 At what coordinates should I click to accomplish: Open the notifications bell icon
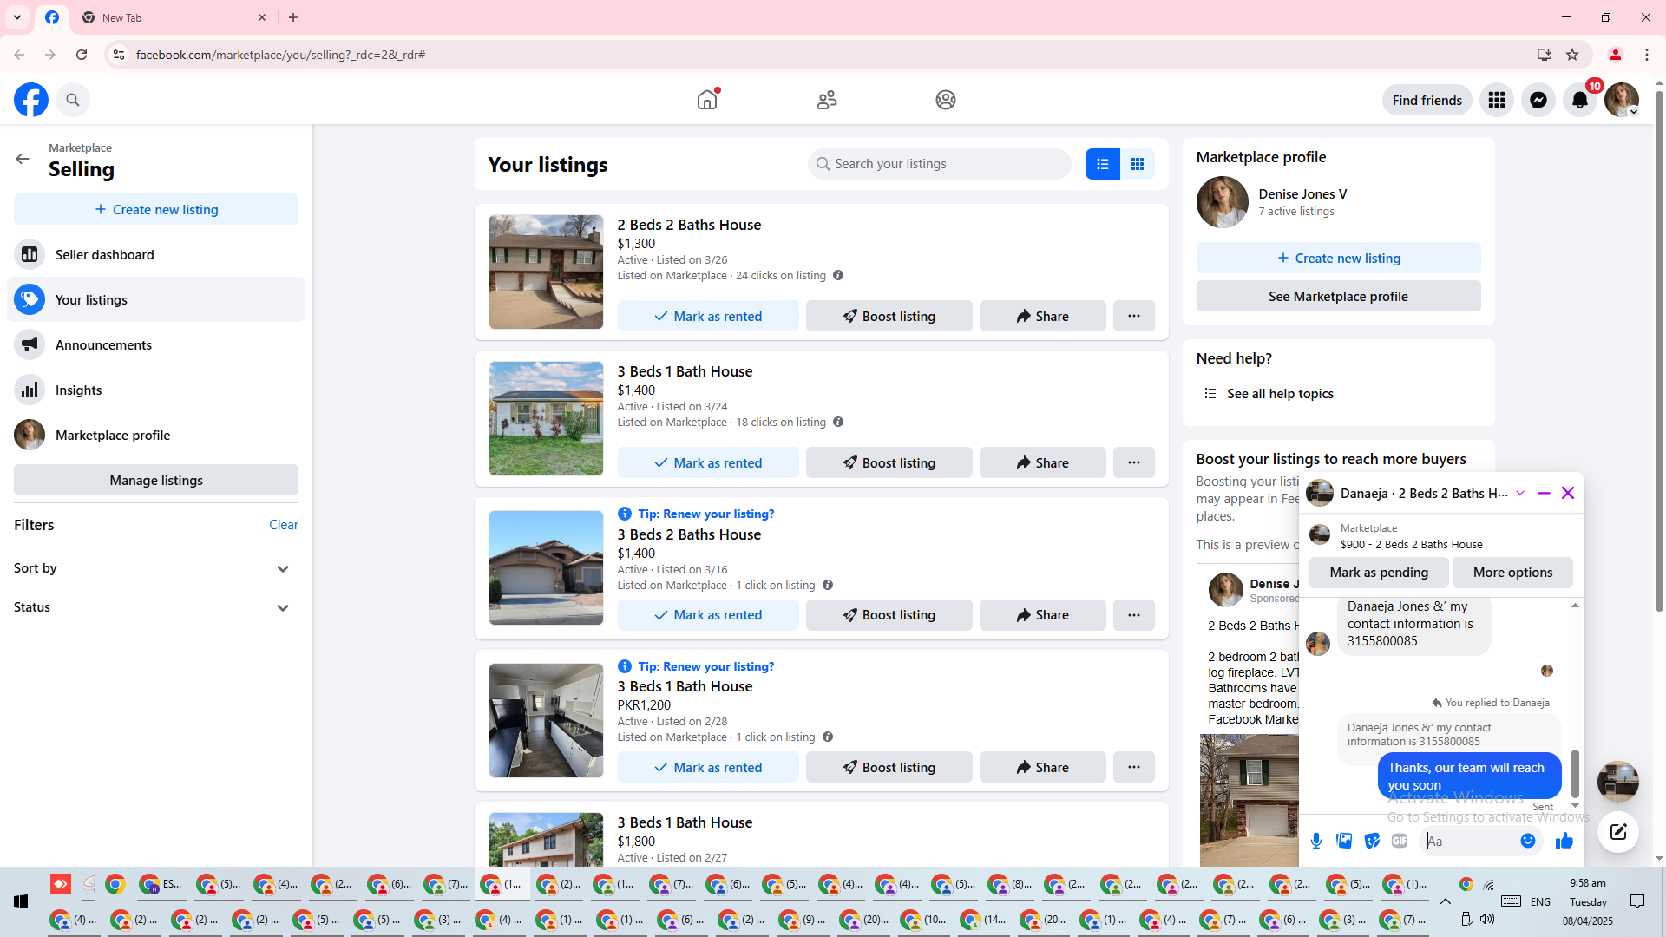click(1579, 100)
